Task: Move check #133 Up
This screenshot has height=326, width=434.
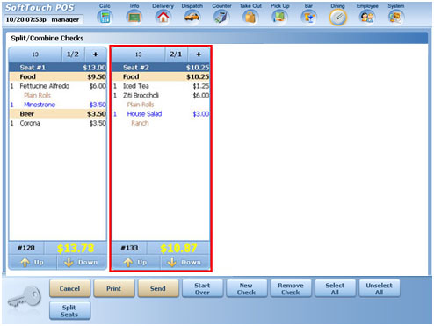Action: (x=136, y=262)
